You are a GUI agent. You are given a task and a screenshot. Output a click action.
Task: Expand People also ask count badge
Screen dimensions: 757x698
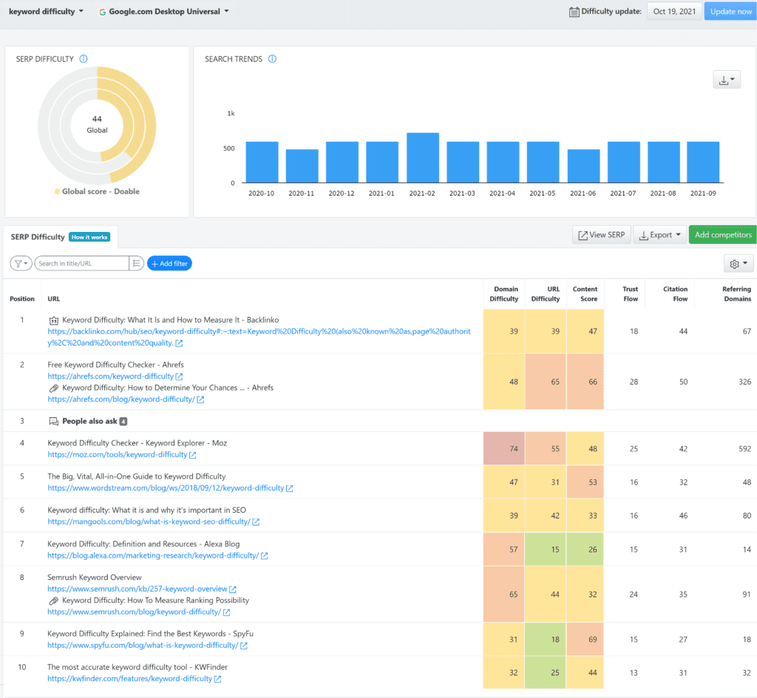pos(123,422)
